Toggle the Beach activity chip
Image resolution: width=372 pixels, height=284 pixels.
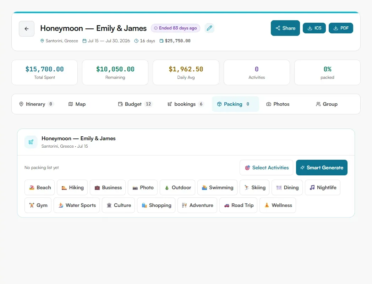pyautogui.click(x=40, y=187)
